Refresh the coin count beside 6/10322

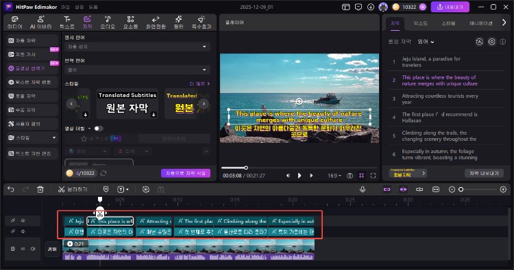click(x=103, y=173)
